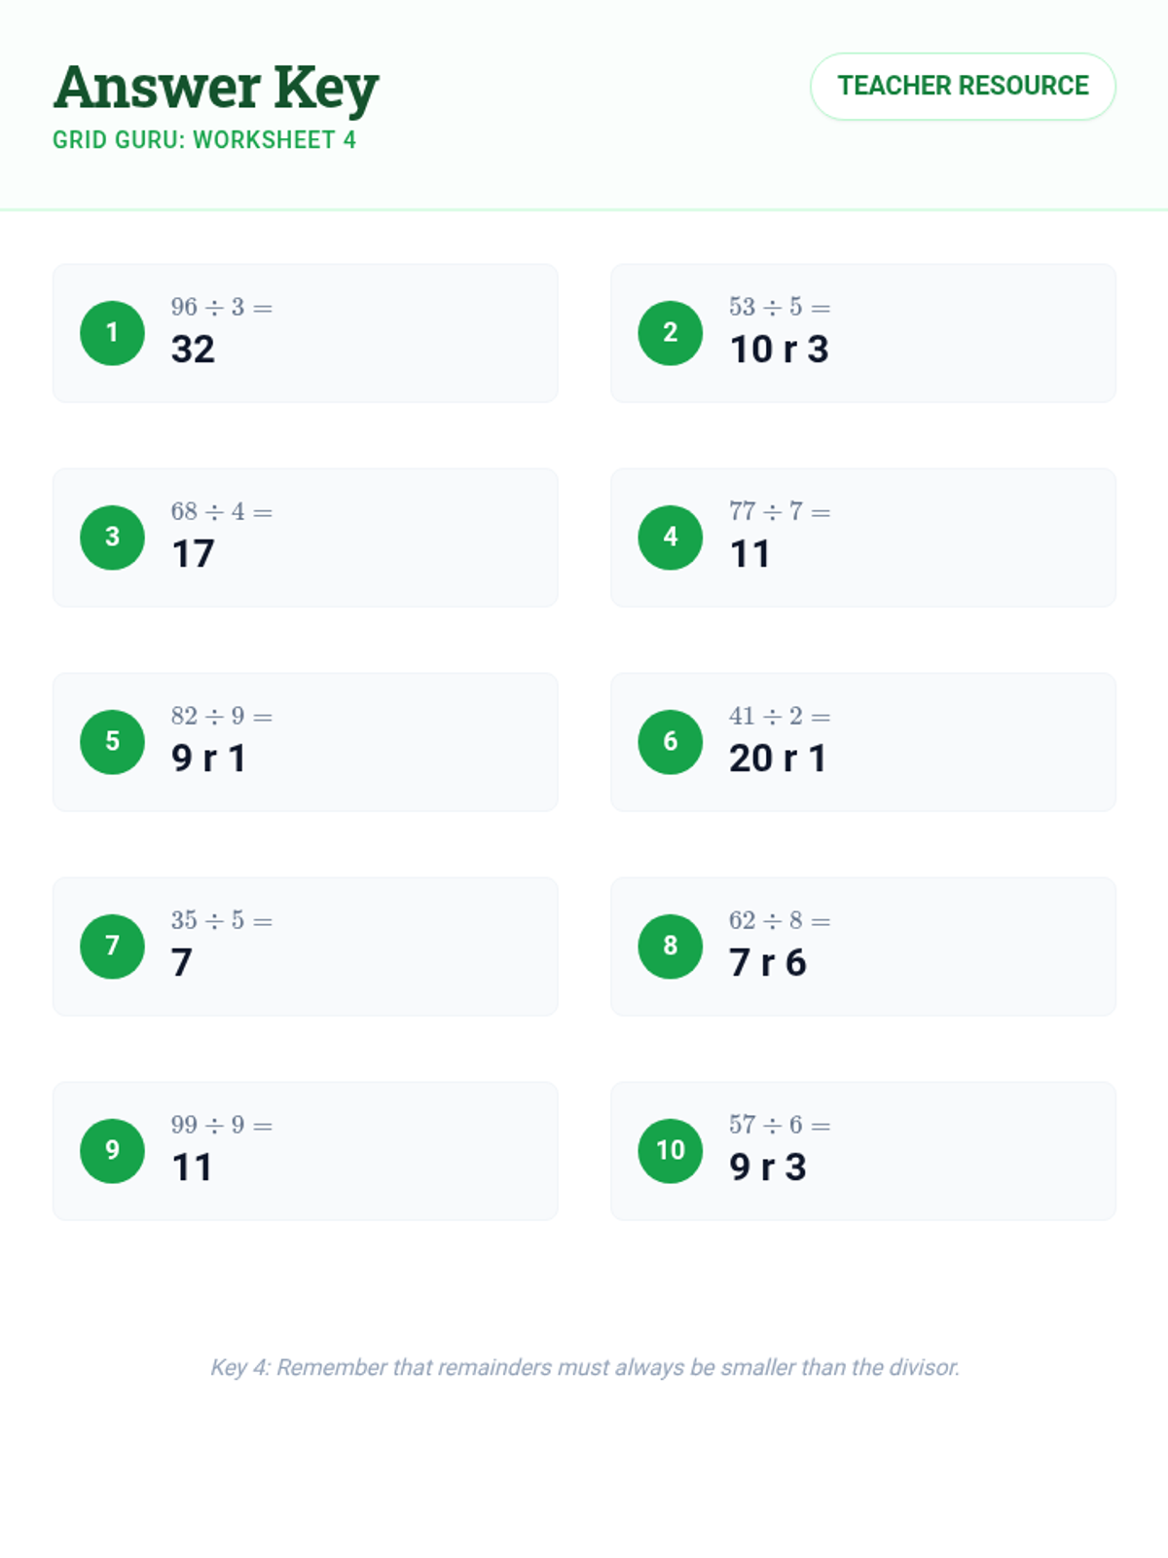This screenshot has width=1168, height=1558.
Task: Click the Teacher Resource button
Action: coord(963,87)
